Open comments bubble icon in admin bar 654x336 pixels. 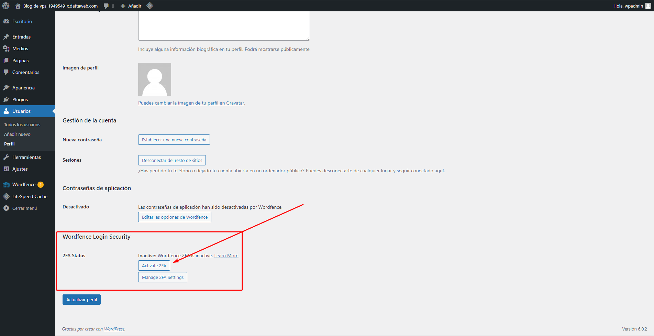tap(106, 6)
